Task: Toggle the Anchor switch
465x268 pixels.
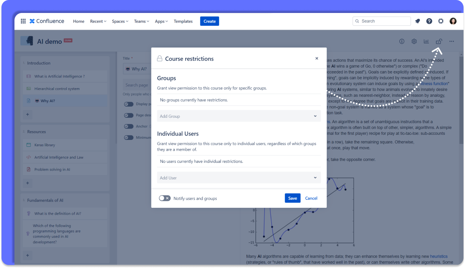Action: pyautogui.click(x=128, y=126)
